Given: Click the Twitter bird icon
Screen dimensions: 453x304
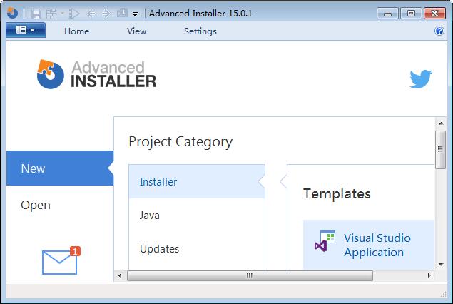Looking at the screenshot, I should tap(421, 78).
